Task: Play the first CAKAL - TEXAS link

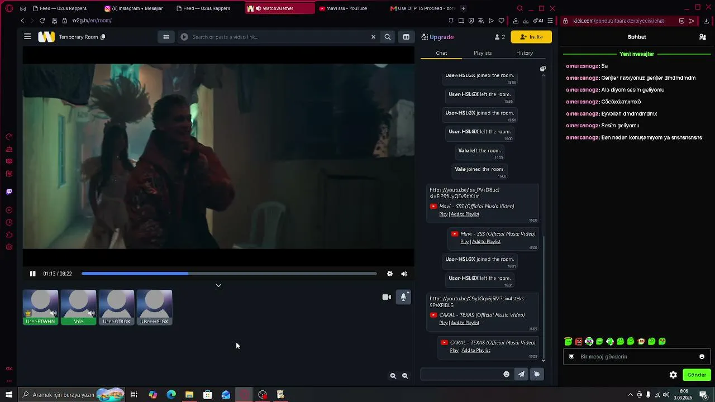Action: click(x=444, y=323)
